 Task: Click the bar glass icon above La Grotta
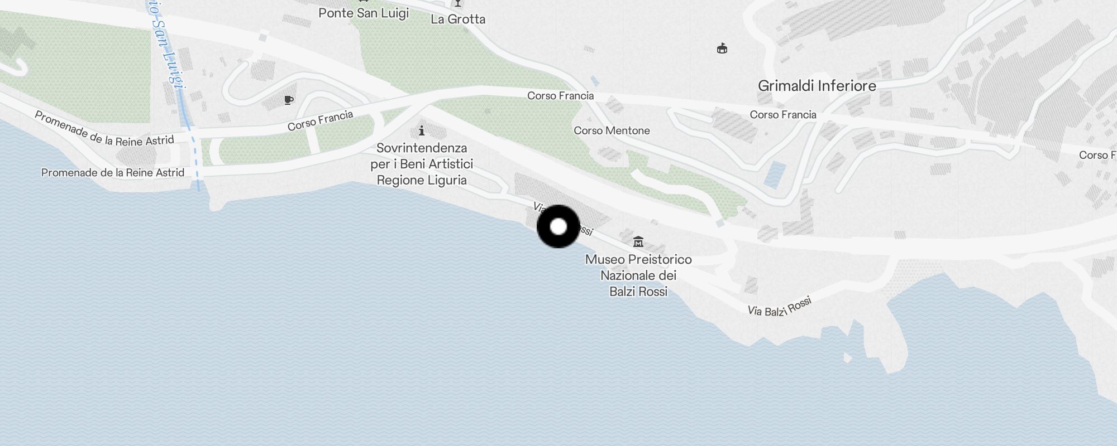[x=458, y=3]
